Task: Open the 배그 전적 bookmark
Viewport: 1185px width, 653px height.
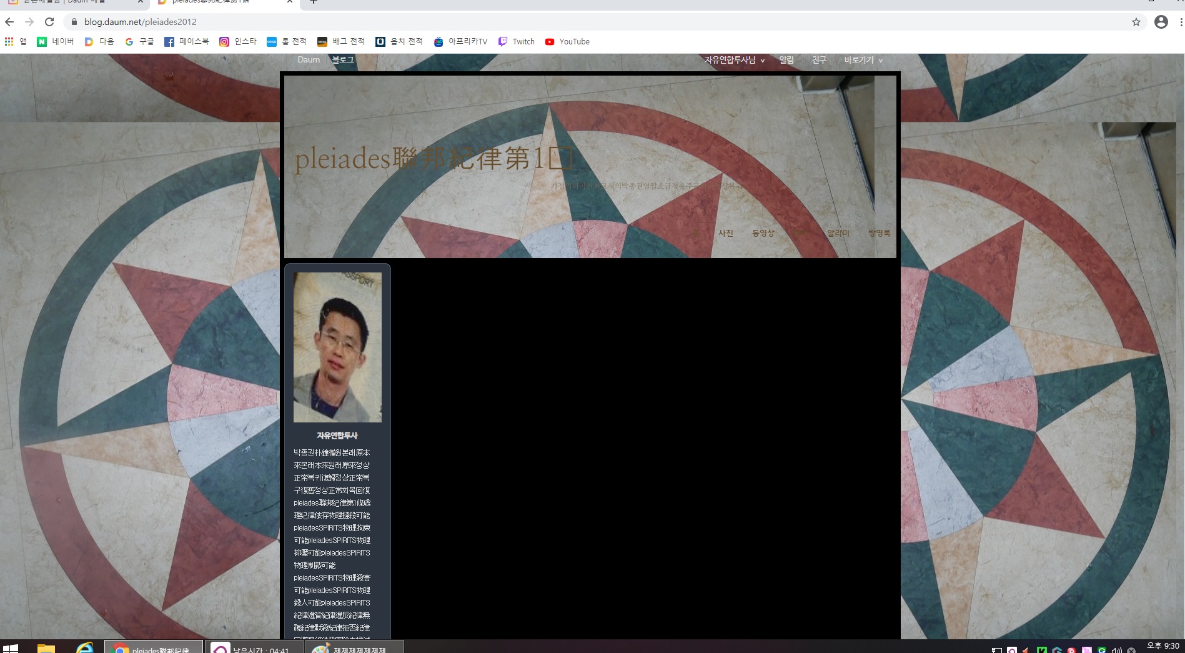Action: (341, 42)
